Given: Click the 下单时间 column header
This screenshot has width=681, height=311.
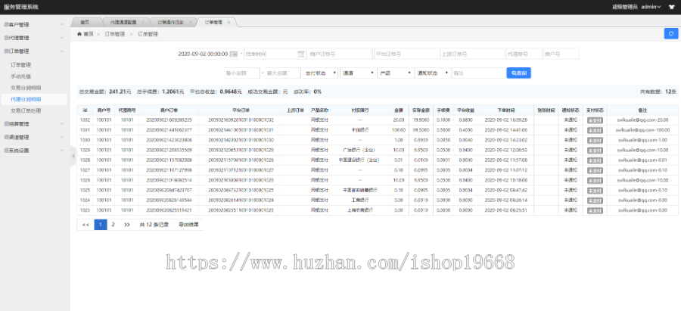Looking at the screenshot, I should [506, 110].
